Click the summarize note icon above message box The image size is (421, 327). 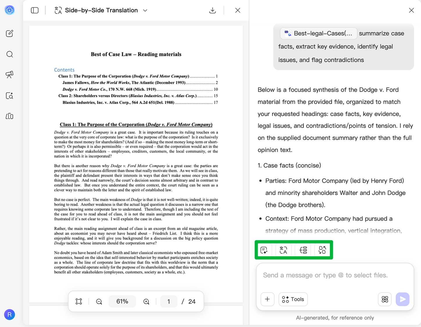pyautogui.click(x=264, y=250)
